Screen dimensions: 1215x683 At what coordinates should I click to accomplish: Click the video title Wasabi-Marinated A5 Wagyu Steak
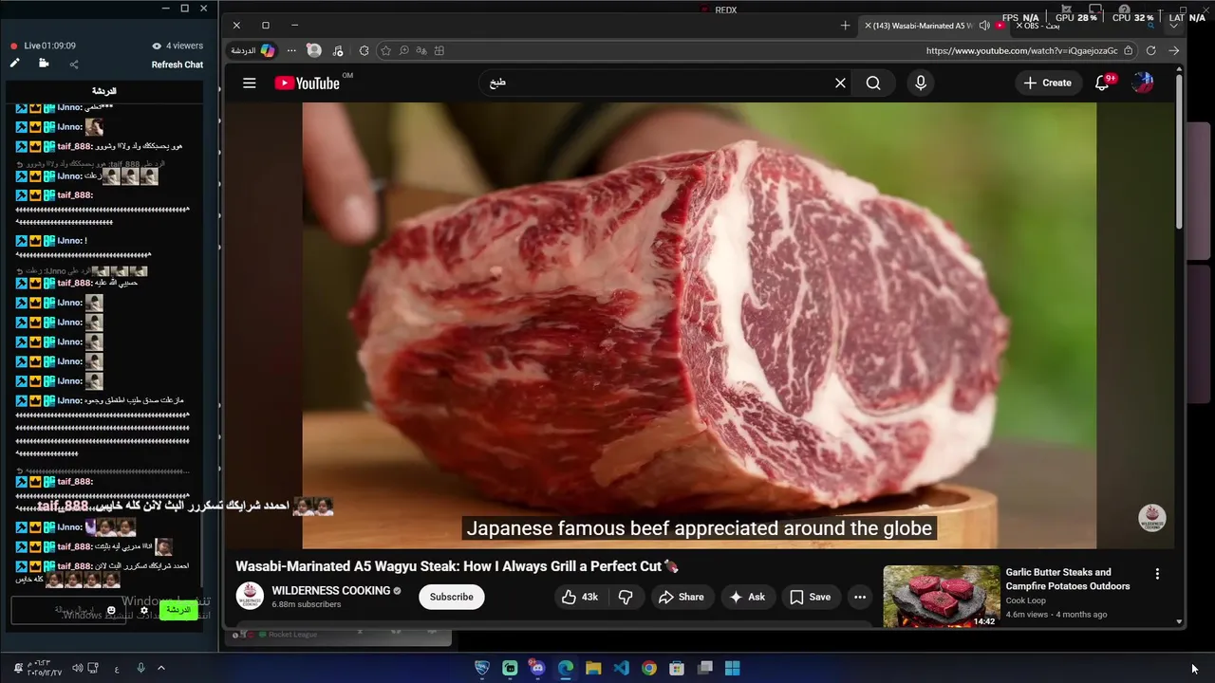458,566
